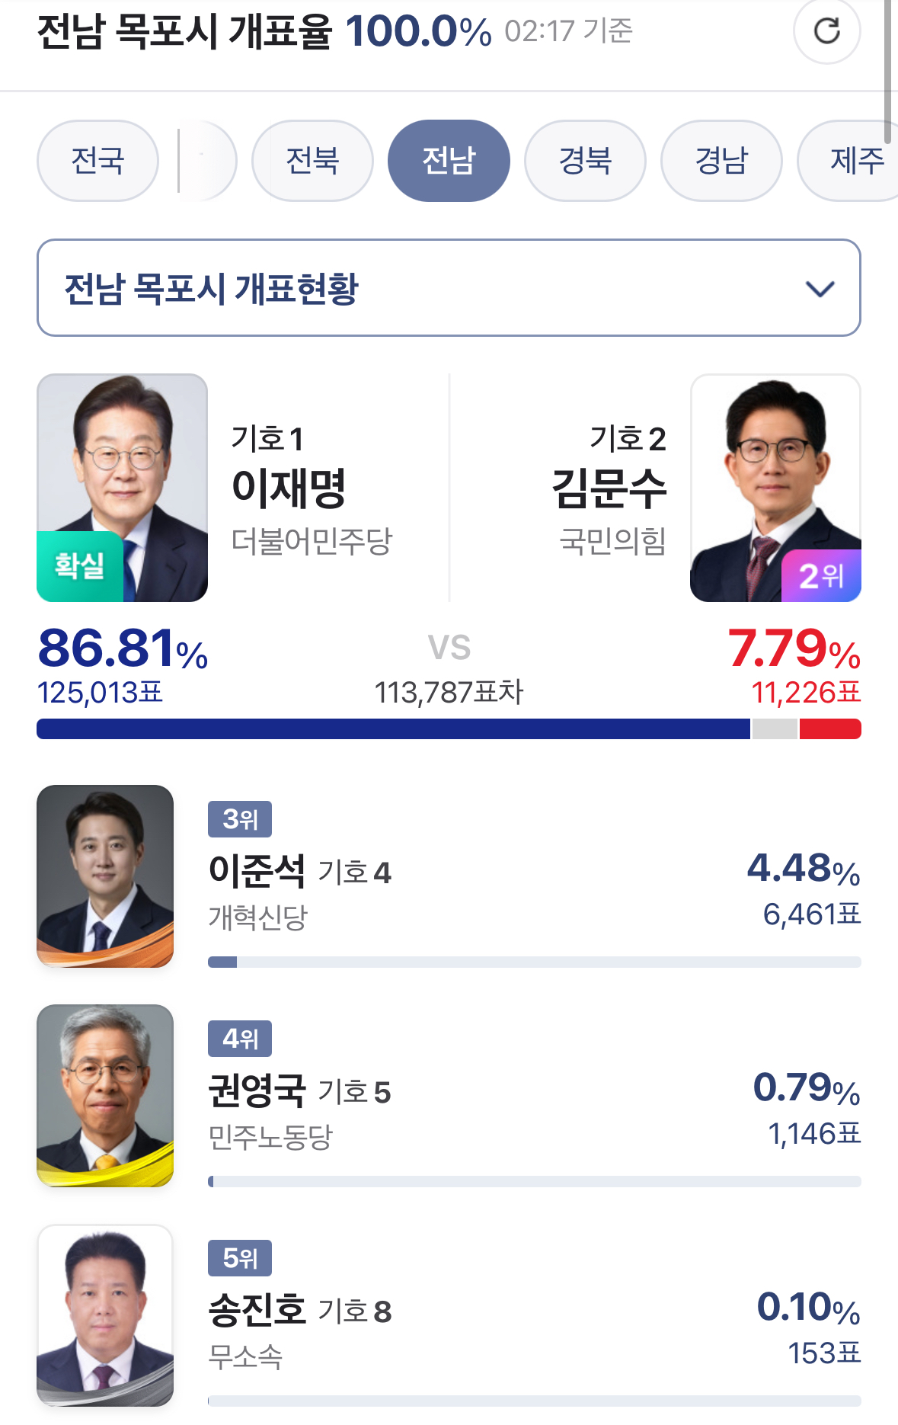The width and height of the screenshot is (898, 1425).
Task: Select the 전국 region tab
Action: click(97, 161)
